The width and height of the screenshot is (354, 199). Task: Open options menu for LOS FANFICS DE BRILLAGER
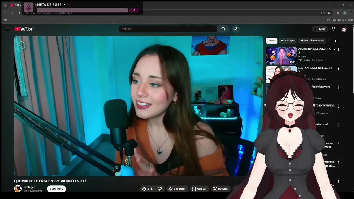pos(338,68)
